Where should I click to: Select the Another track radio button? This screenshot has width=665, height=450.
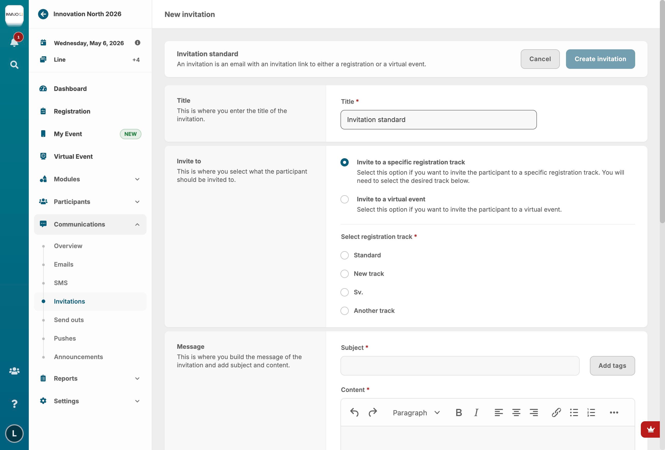(345, 311)
